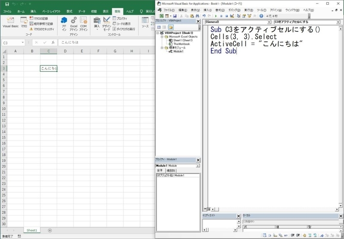Open VBA editor ツール menu
Screen dimensions: 344x239
pos(261,10)
